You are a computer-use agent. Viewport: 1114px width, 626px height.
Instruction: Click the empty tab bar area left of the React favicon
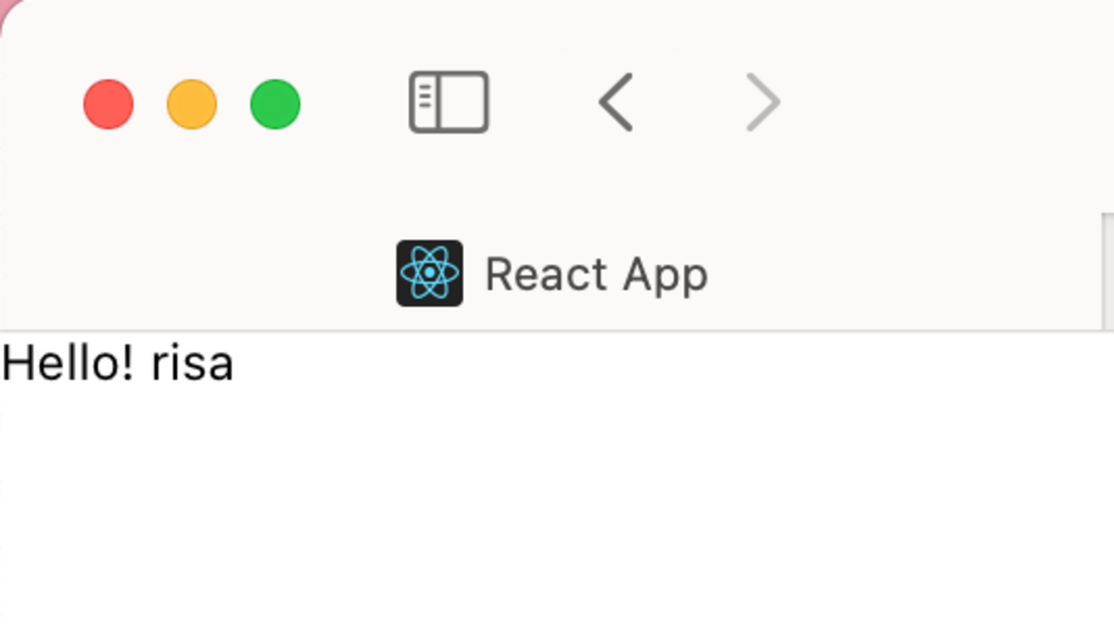tap(197, 274)
